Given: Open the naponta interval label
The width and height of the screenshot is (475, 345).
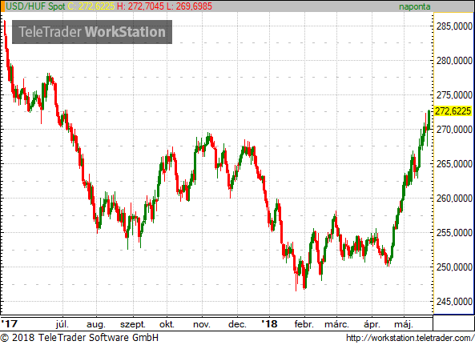Looking at the screenshot, I should 415,6.
